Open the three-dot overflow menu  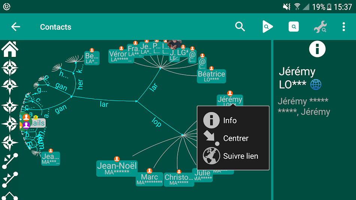pyautogui.click(x=344, y=27)
